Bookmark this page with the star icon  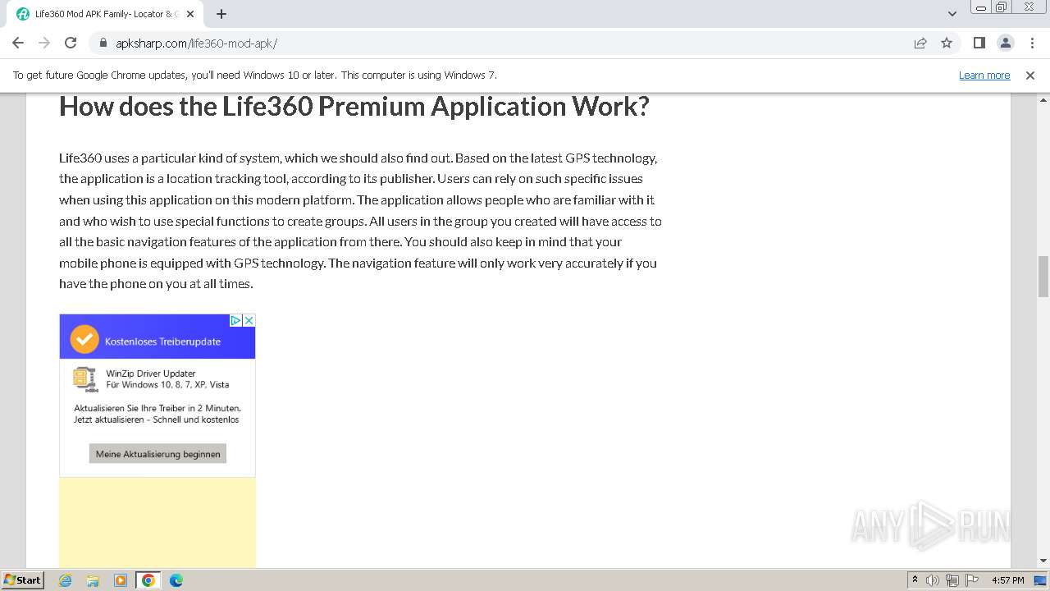click(x=947, y=43)
